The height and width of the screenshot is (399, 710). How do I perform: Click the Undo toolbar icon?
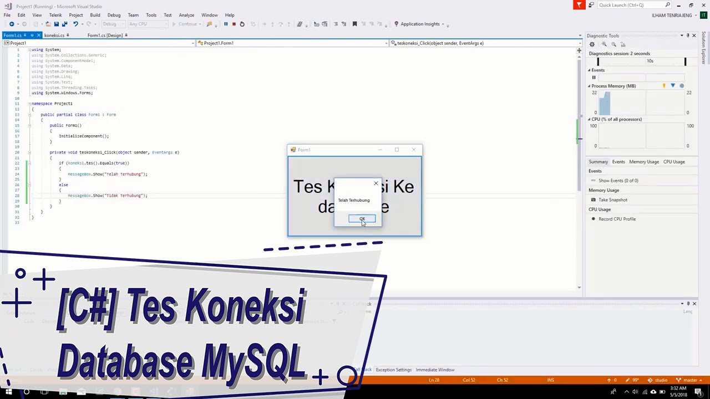[x=75, y=24]
